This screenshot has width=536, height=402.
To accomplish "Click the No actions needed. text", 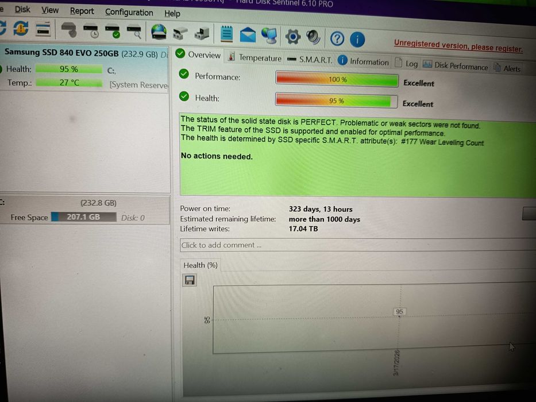I will coord(217,156).
